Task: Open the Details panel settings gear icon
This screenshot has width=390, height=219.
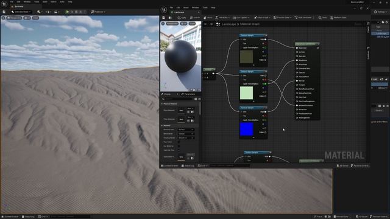Action: coord(199,99)
